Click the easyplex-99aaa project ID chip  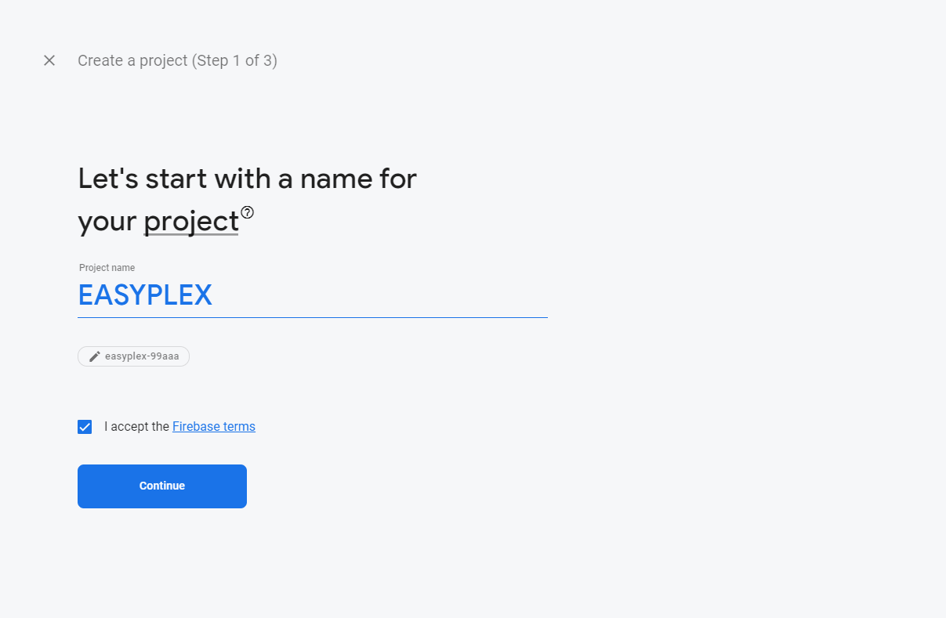coord(133,356)
